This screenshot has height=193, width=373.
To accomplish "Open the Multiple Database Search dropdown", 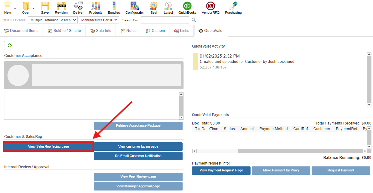I will tap(53, 20).
